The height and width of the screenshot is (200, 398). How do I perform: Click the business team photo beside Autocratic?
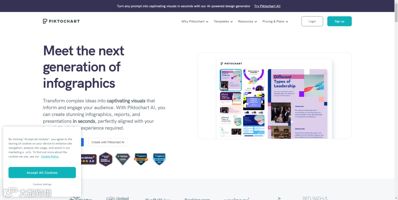coord(281,113)
